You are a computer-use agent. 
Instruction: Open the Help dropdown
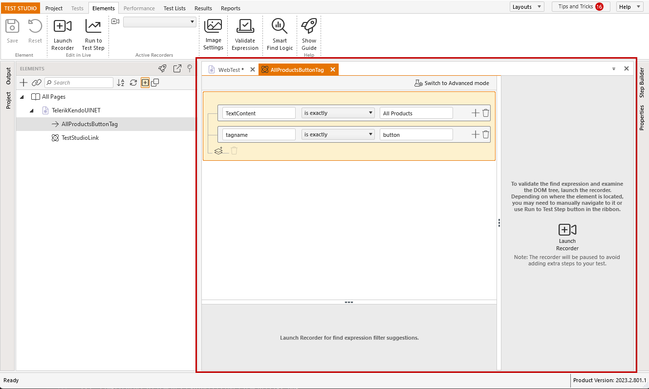(629, 7)
